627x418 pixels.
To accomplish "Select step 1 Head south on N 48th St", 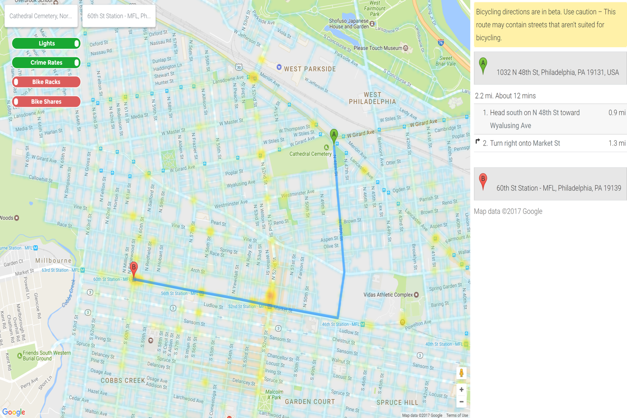I will (550, 119).
